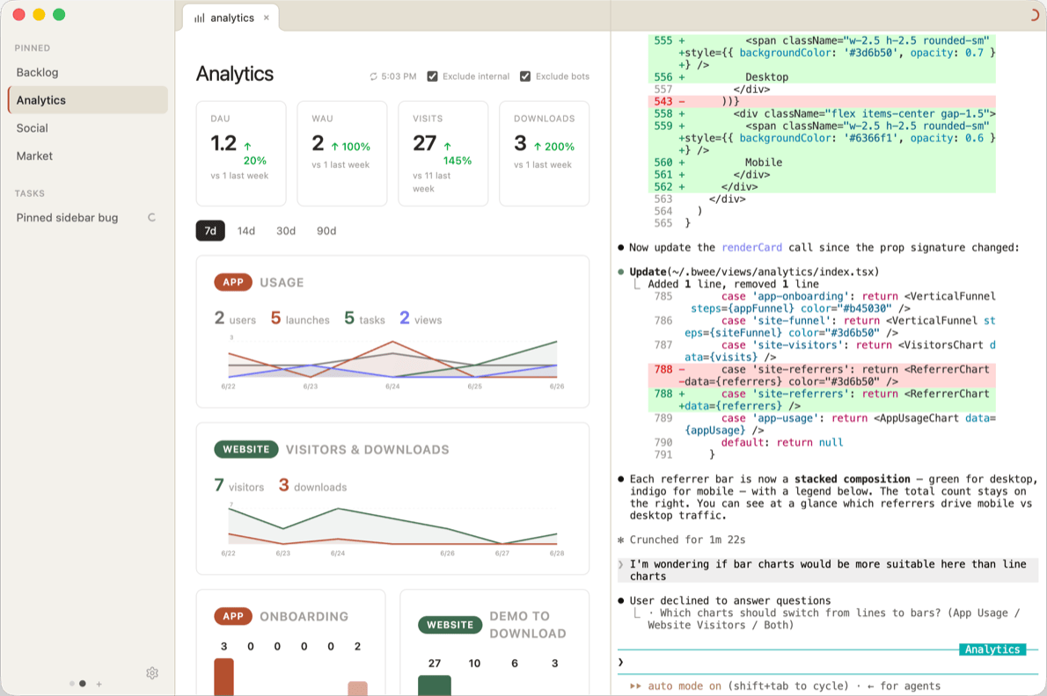
Task: Switch to the analytics tab
Action: pos(231,18)
